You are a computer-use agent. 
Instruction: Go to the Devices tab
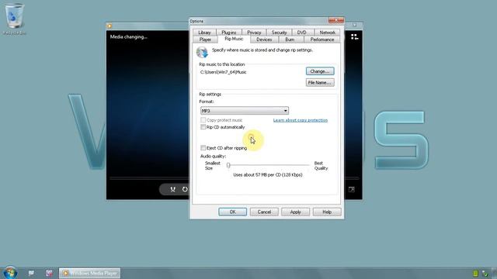coord(264,40)
